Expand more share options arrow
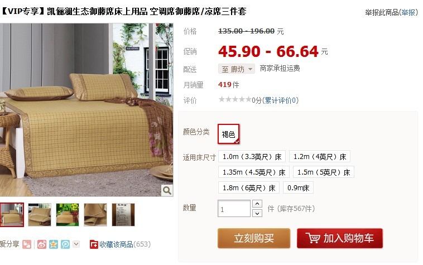The width and height of the screenshot is (423, 265). click(x=76, y=244)
